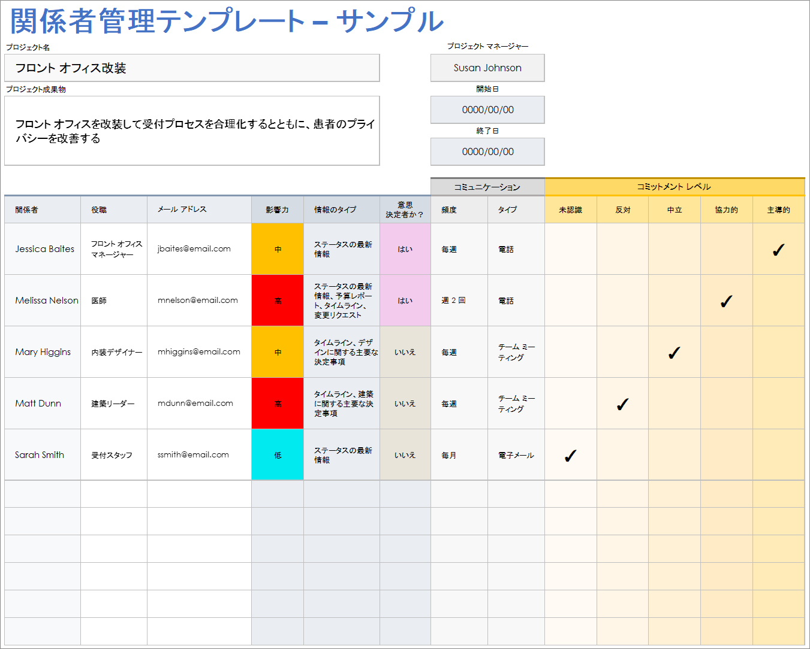Click the 主導的 commitment header

point(779,210)
